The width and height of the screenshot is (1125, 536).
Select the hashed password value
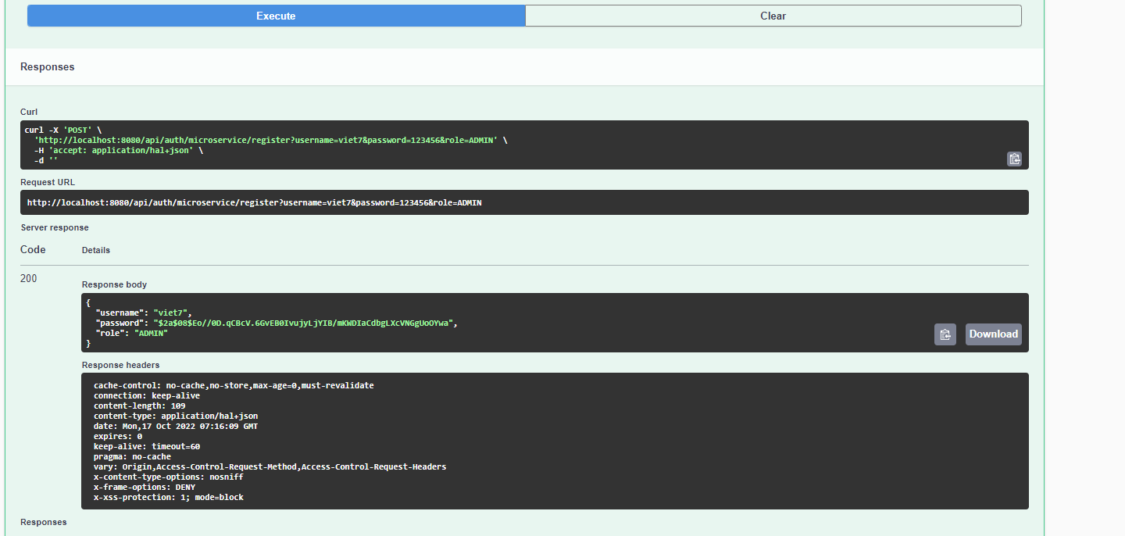pos(303,322)
